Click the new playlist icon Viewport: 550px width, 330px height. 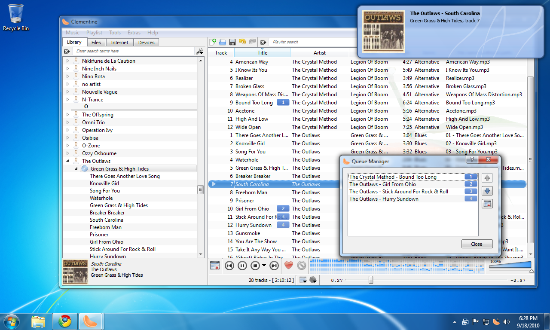tap(213, 42)
